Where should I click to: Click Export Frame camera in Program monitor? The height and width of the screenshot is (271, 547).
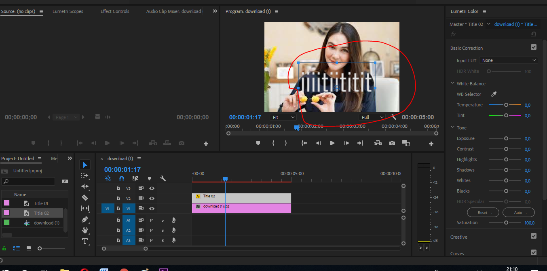click(x=392, y=143)
